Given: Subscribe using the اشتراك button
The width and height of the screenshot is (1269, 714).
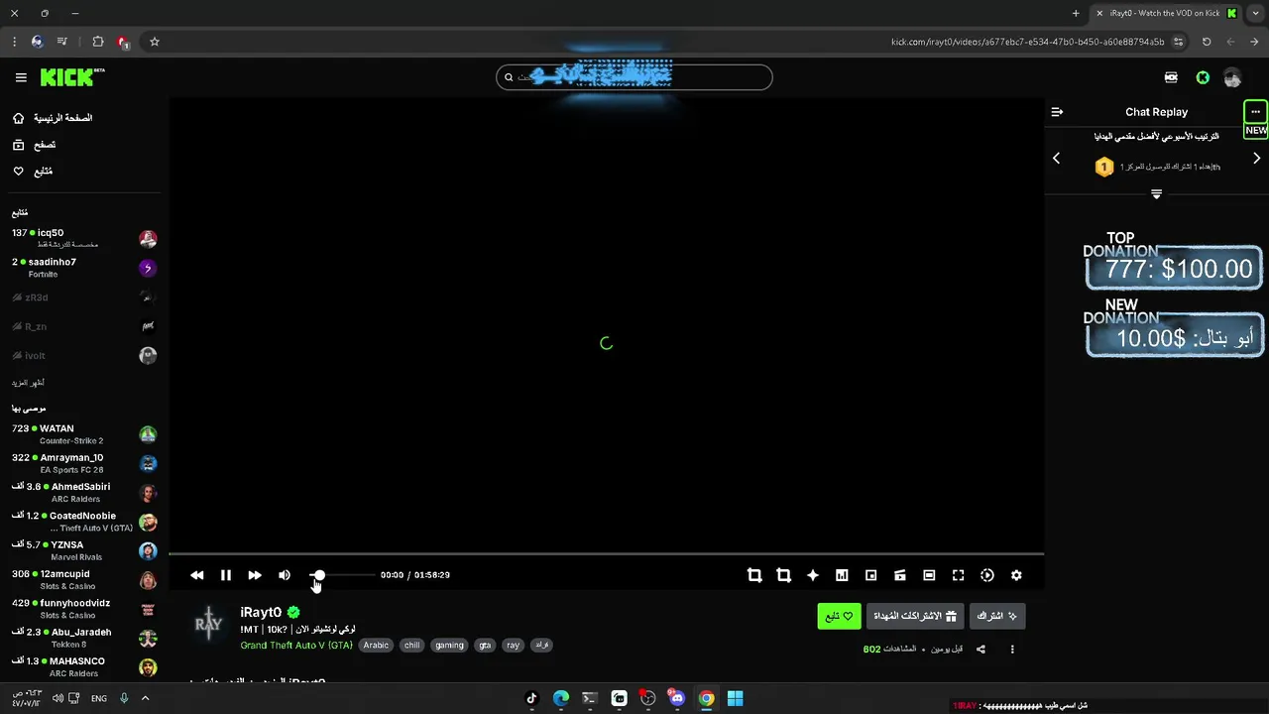Looking at the screenshot, I should click(996, 616).
